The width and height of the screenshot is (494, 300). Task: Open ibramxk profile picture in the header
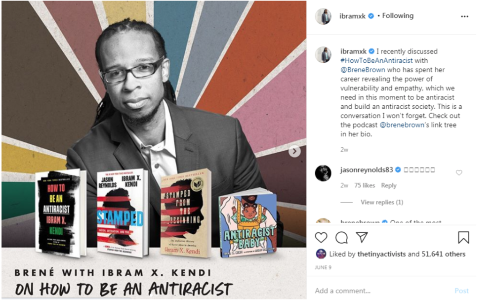pos(323,16)
